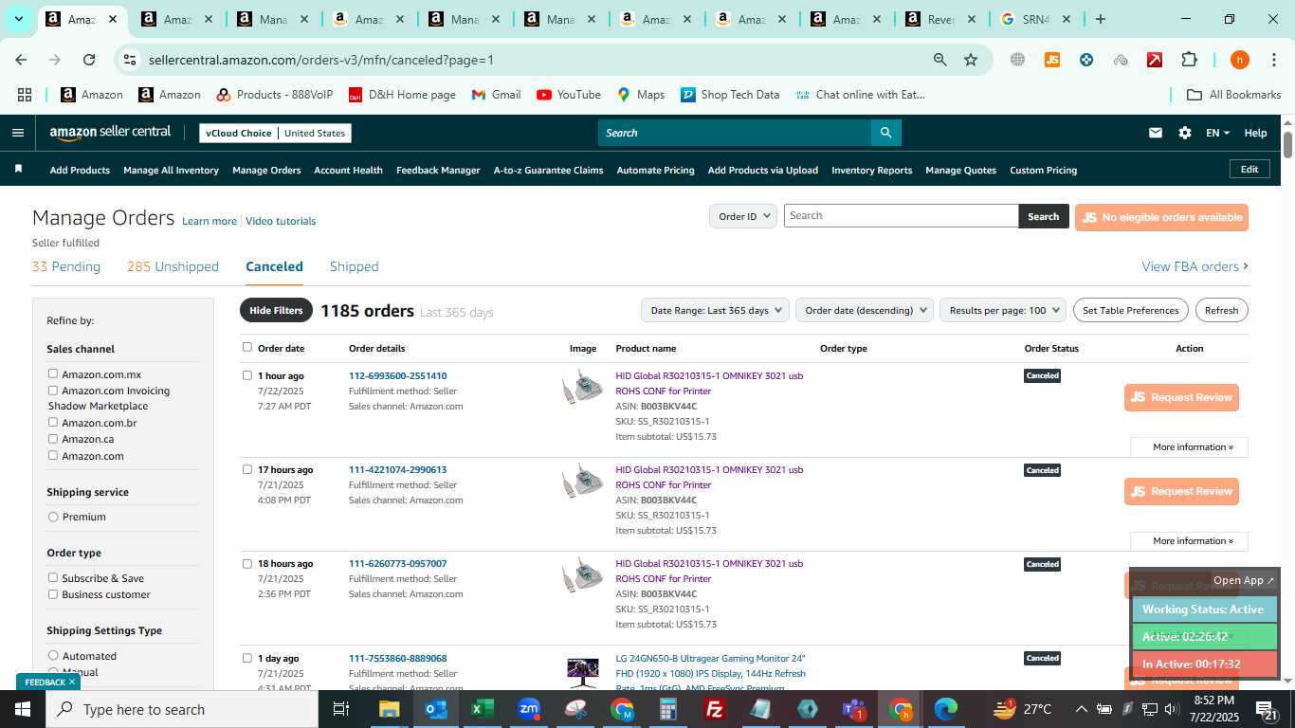This screenshot has width=1295, height=728.
Task: Bookmark this page with the star icon
Action: [x=971, y=60]
